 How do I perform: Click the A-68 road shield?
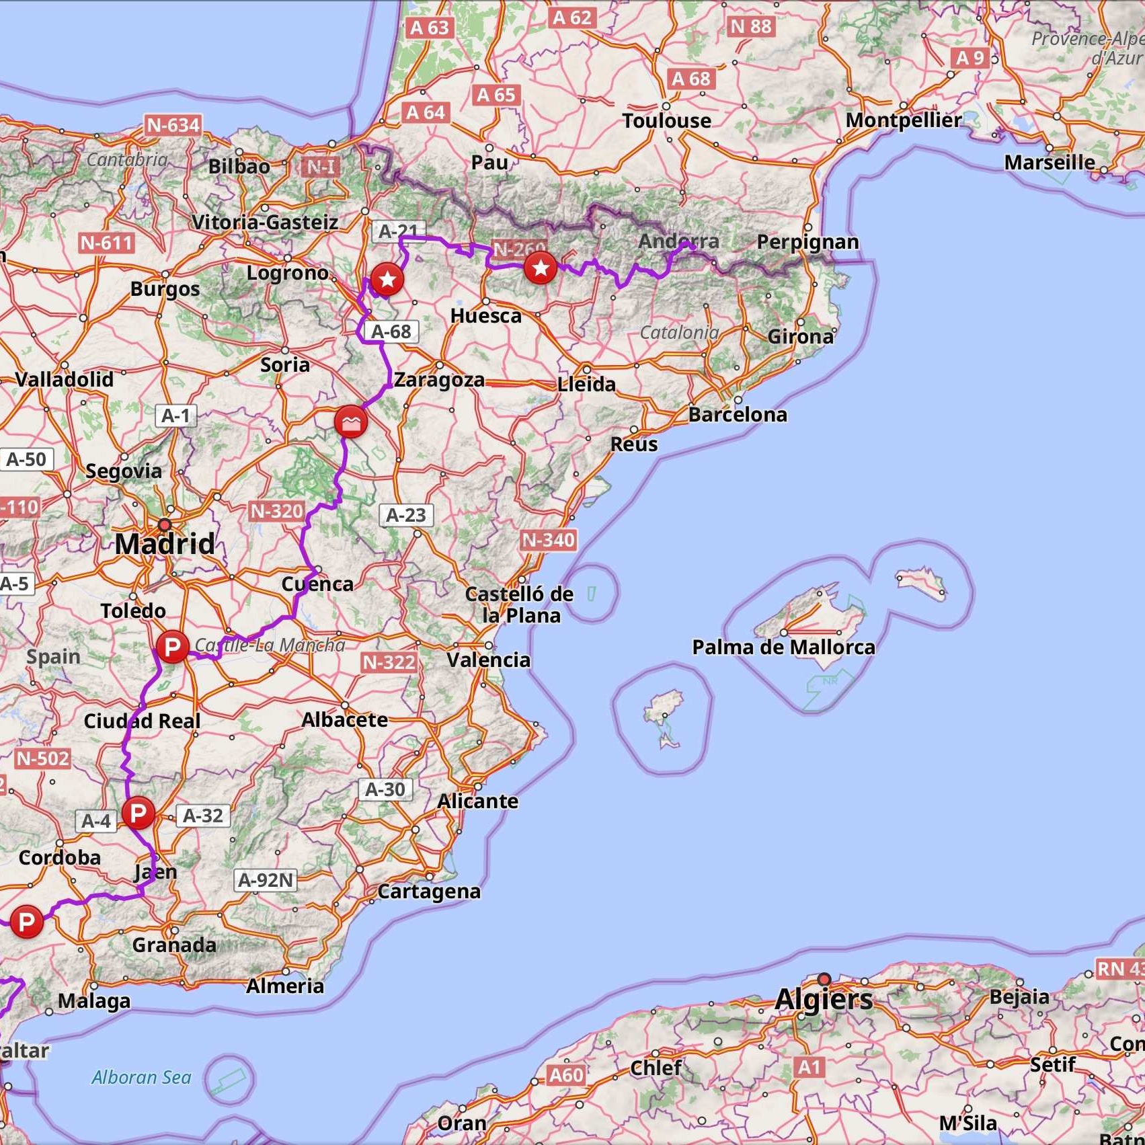click(391, 331)
